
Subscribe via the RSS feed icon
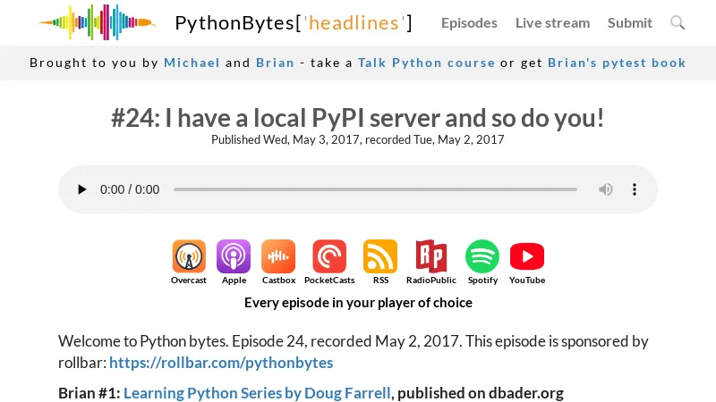(x=380, y=257)
